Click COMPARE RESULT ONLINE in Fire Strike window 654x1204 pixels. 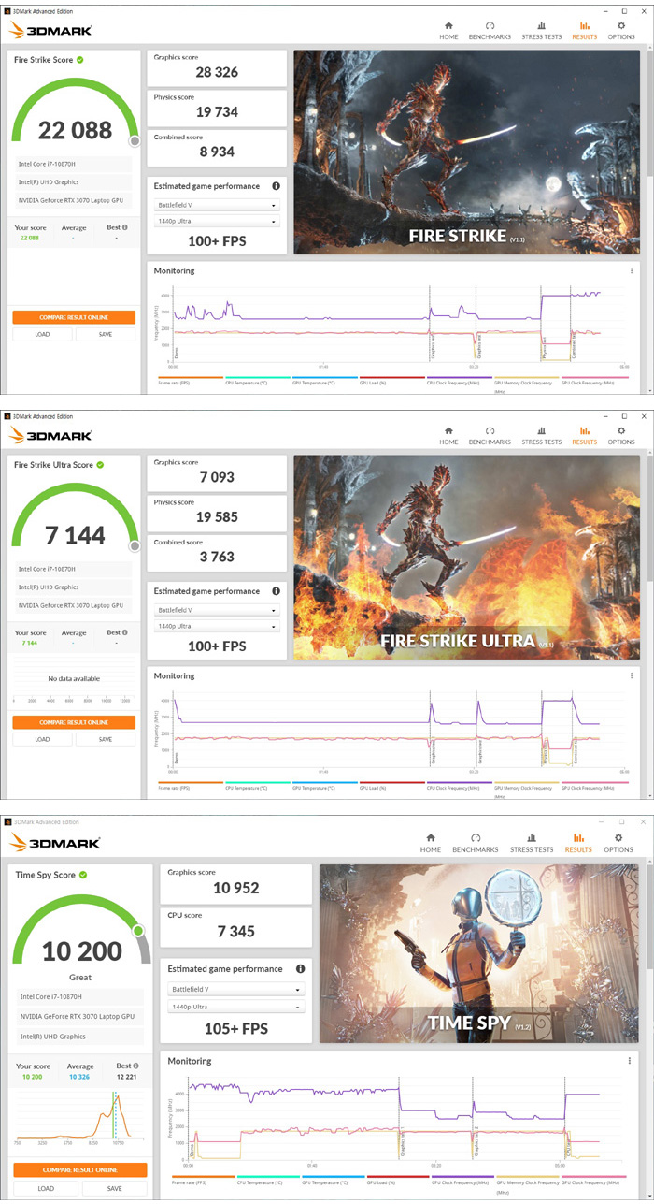click(74, 317)
